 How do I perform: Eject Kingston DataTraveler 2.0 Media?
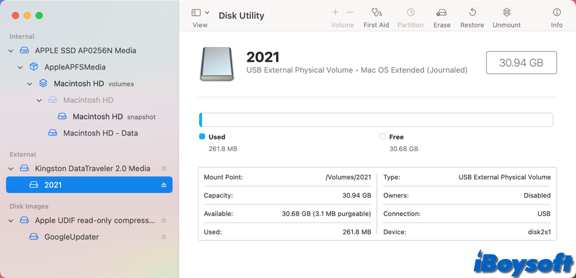pos(164,168)
